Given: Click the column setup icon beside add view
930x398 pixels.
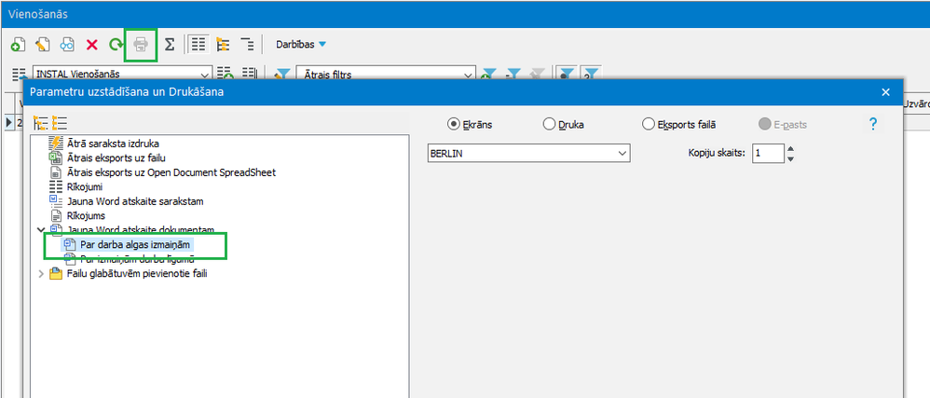Looking at the screenshot, I should pyautogui.click(x=250, y=73).
